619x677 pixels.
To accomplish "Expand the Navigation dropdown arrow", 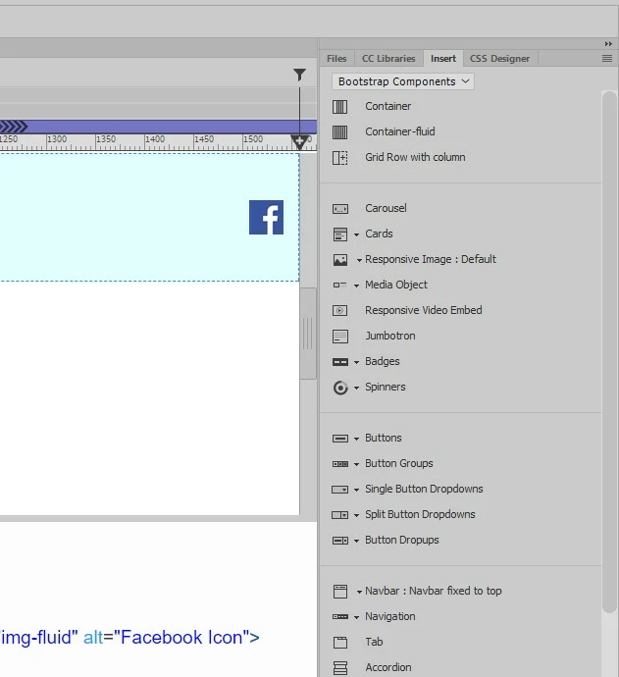I will 356,617.
